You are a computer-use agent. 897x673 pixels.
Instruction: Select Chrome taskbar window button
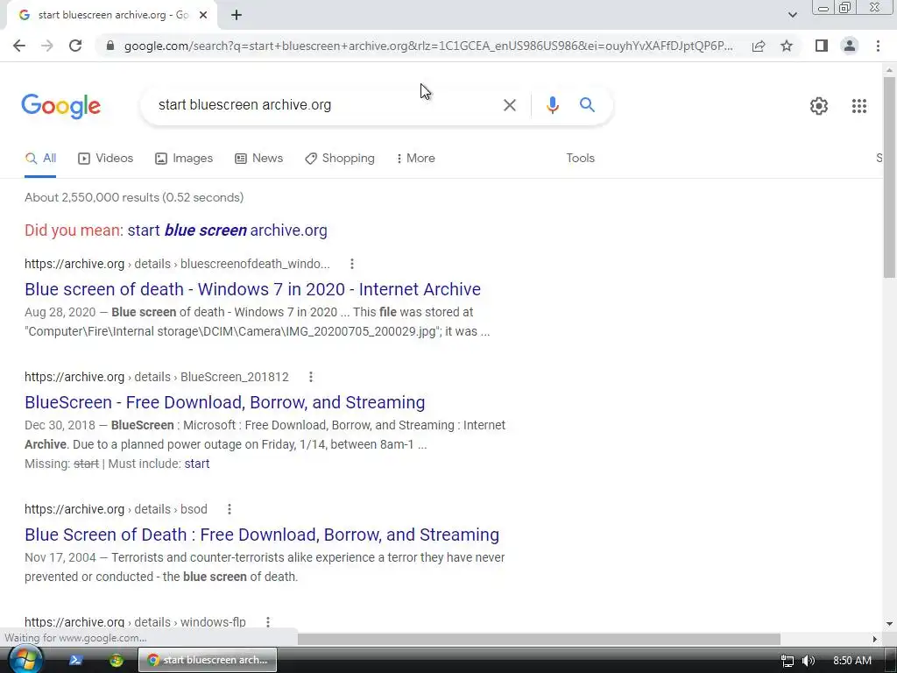pos(208,660)
